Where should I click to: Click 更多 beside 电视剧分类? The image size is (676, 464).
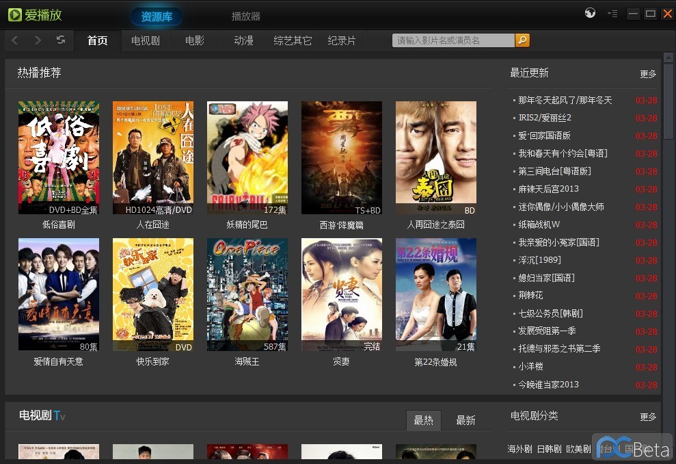[x=648, y=417]
